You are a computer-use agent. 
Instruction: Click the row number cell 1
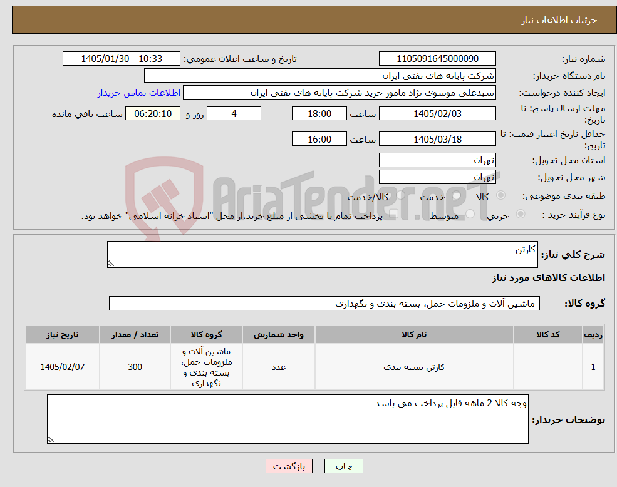[593, 367]
